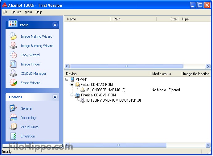Open the Image Making Wizard link
The height and width of the screenshot is (156, 213).
(x=36, y=36)
